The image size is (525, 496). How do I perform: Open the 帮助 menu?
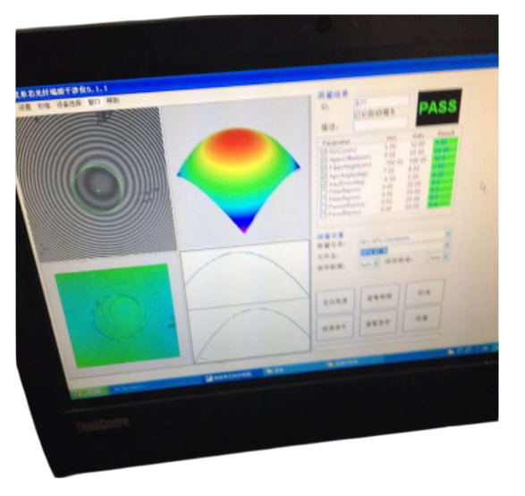click(x=113, y=101)
